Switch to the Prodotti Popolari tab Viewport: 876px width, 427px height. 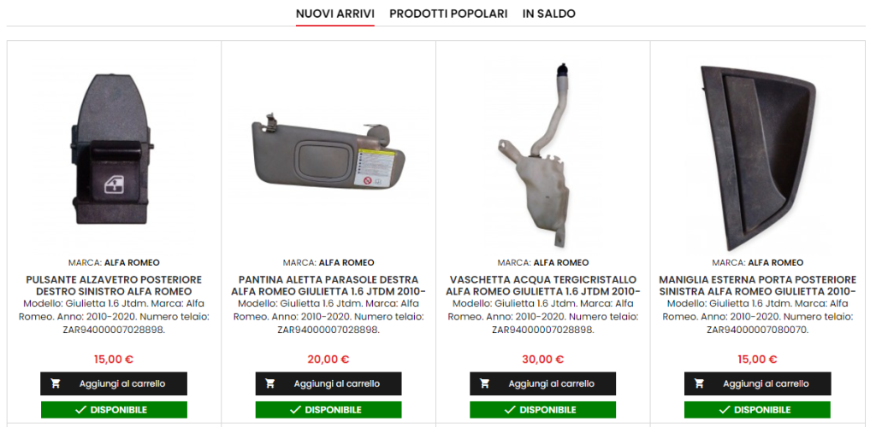(448, 14)
